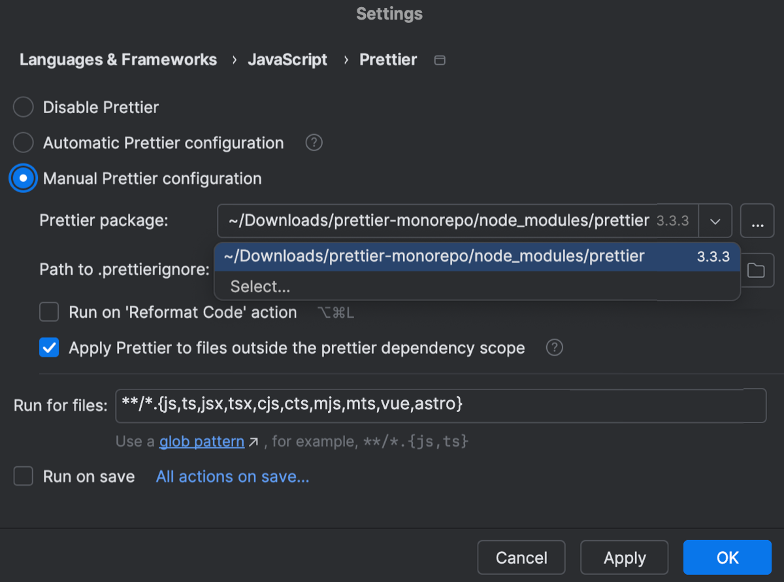
Task: Open the Prettier package dropdown chevron
Action: [x=715, y=220]
